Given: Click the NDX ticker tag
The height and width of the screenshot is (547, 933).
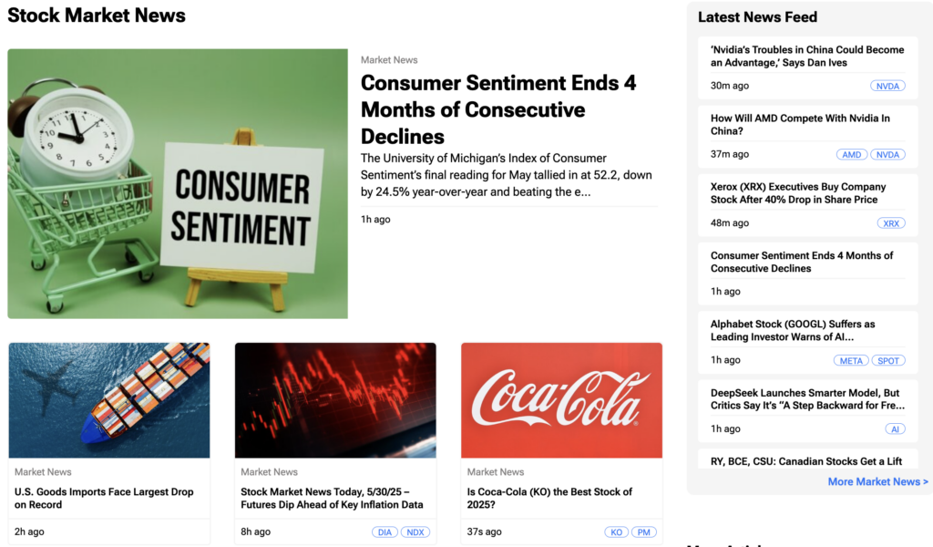Looking at the screenshot, I should coord(415,532).
